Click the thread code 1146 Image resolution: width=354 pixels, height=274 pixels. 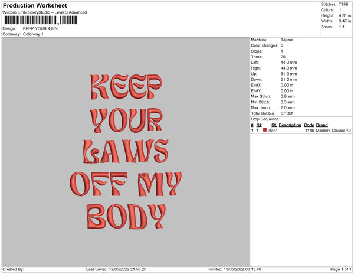(310, 130)
